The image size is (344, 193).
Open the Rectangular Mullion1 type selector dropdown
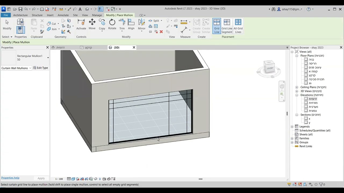pyautogui.click(x=48, y=58)
